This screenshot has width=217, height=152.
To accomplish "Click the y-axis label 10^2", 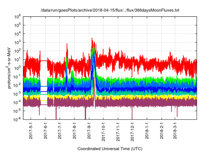I will 17,51.
